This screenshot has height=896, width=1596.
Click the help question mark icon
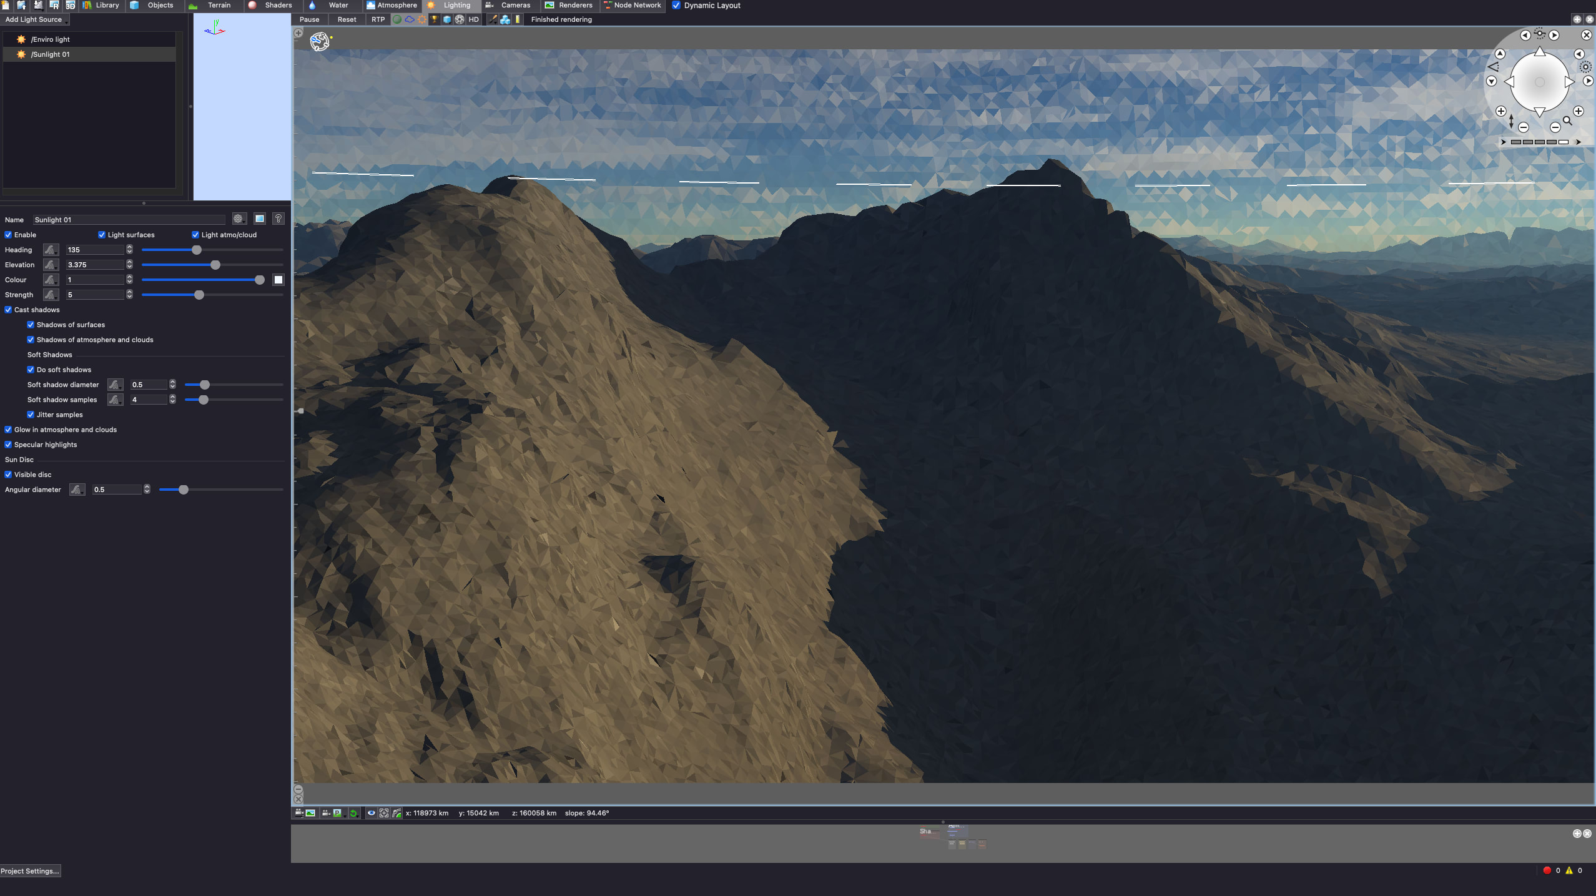pos(278,219)
